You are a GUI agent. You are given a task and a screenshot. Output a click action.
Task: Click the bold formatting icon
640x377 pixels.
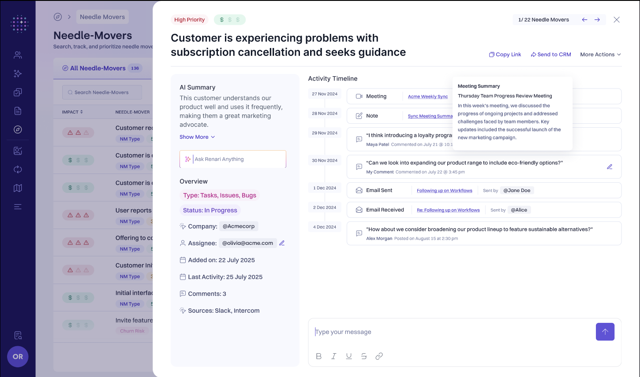(319, 356)
